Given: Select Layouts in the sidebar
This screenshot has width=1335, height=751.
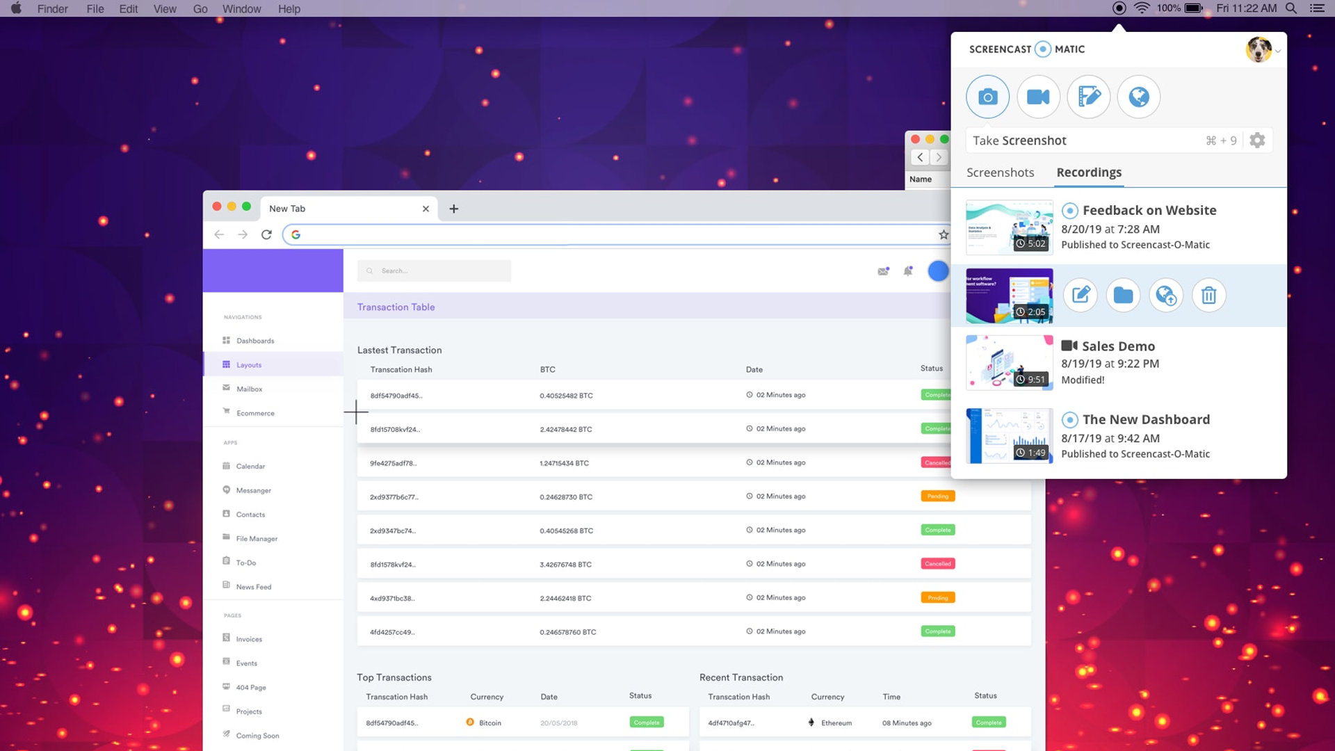Looking at the screenshot, I should 273,364.
